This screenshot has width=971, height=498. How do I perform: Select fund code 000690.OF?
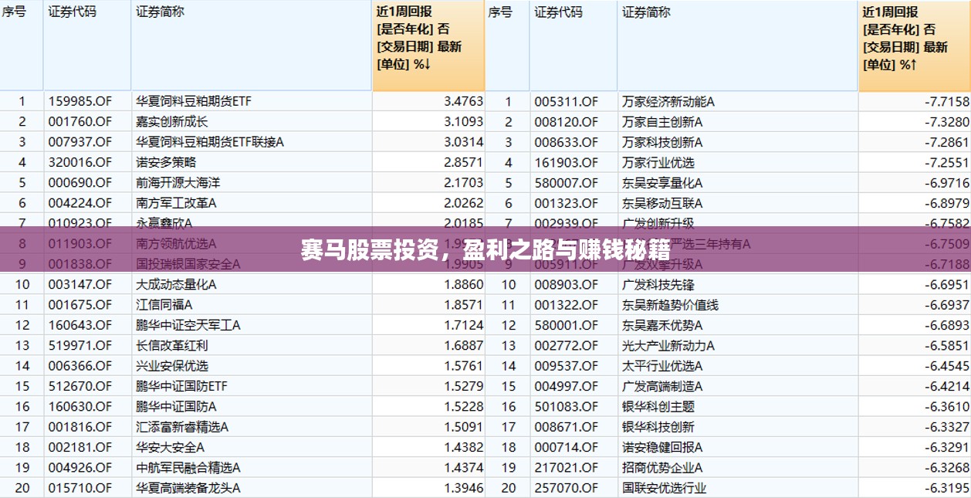(80, 183)
